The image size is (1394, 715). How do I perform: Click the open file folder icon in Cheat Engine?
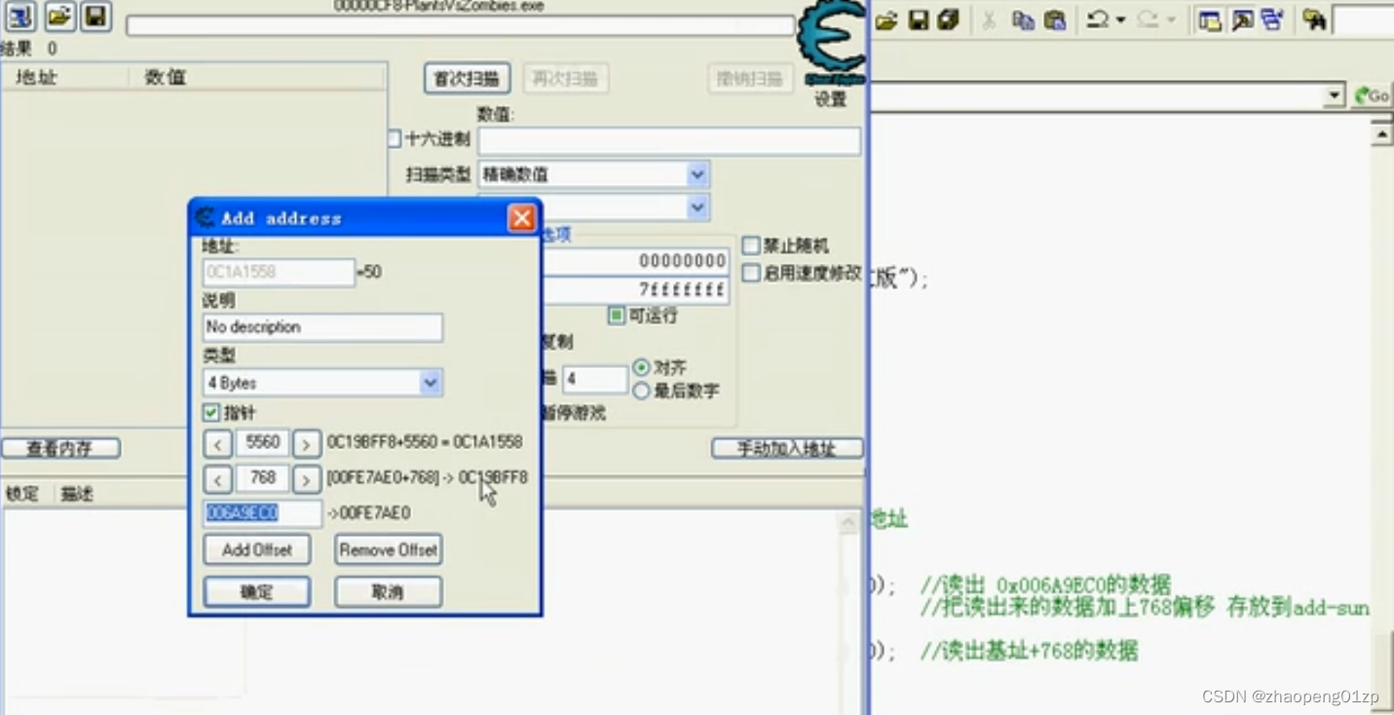pos(58,17)
